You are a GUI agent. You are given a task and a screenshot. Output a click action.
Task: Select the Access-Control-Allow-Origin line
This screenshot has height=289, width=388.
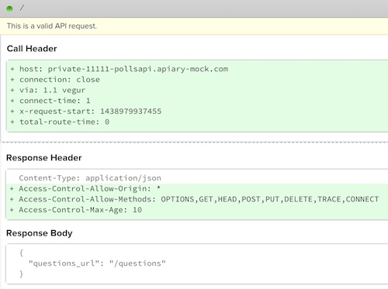point(85,188)
